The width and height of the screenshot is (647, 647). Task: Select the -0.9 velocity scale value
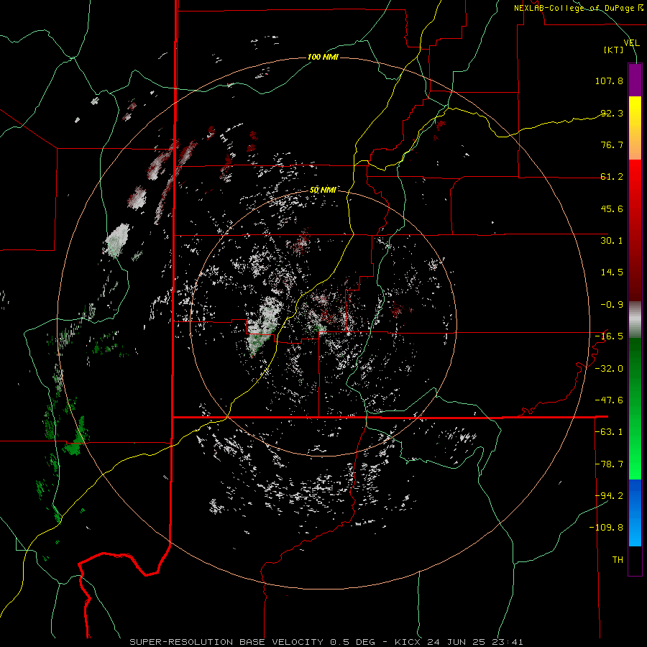coord(612,305)
